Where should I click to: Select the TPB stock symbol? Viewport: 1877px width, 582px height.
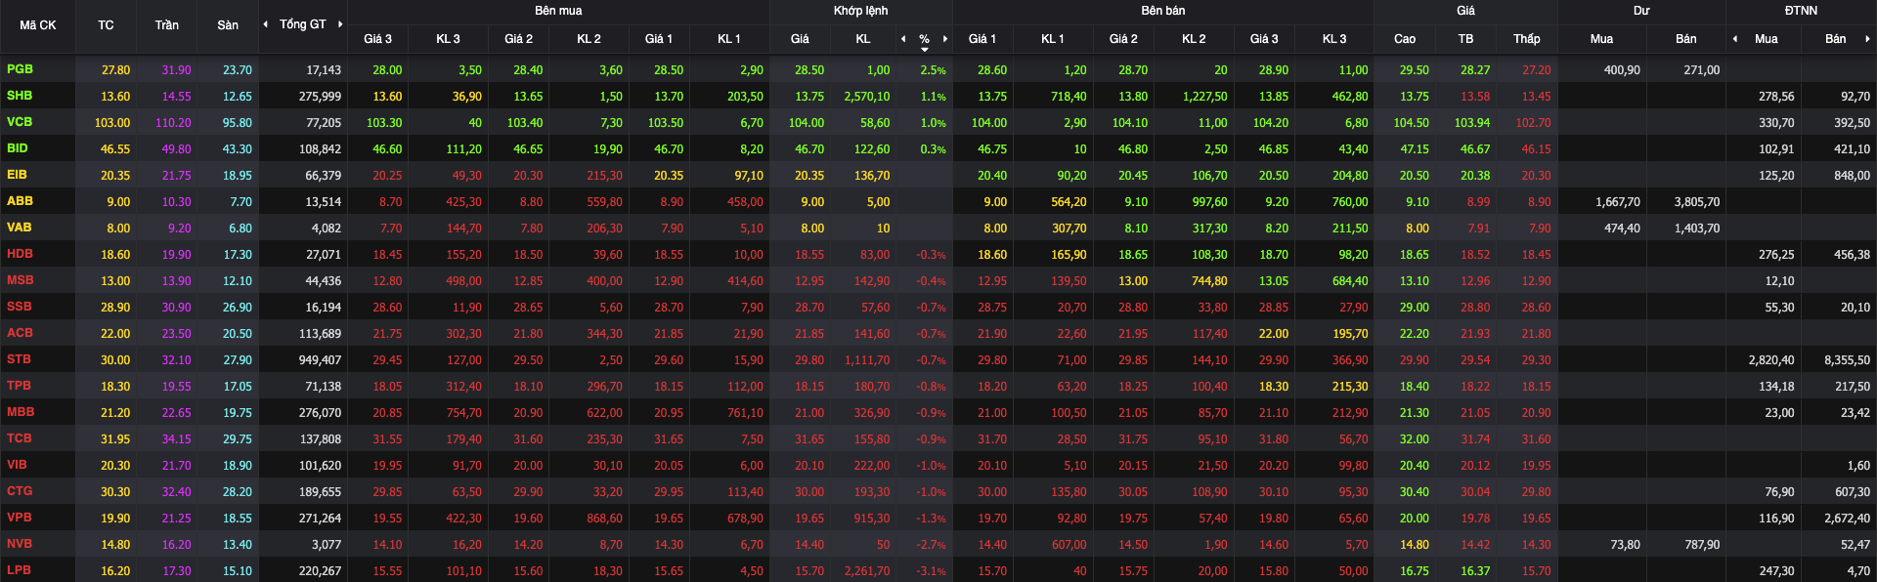tap(19, 386)
